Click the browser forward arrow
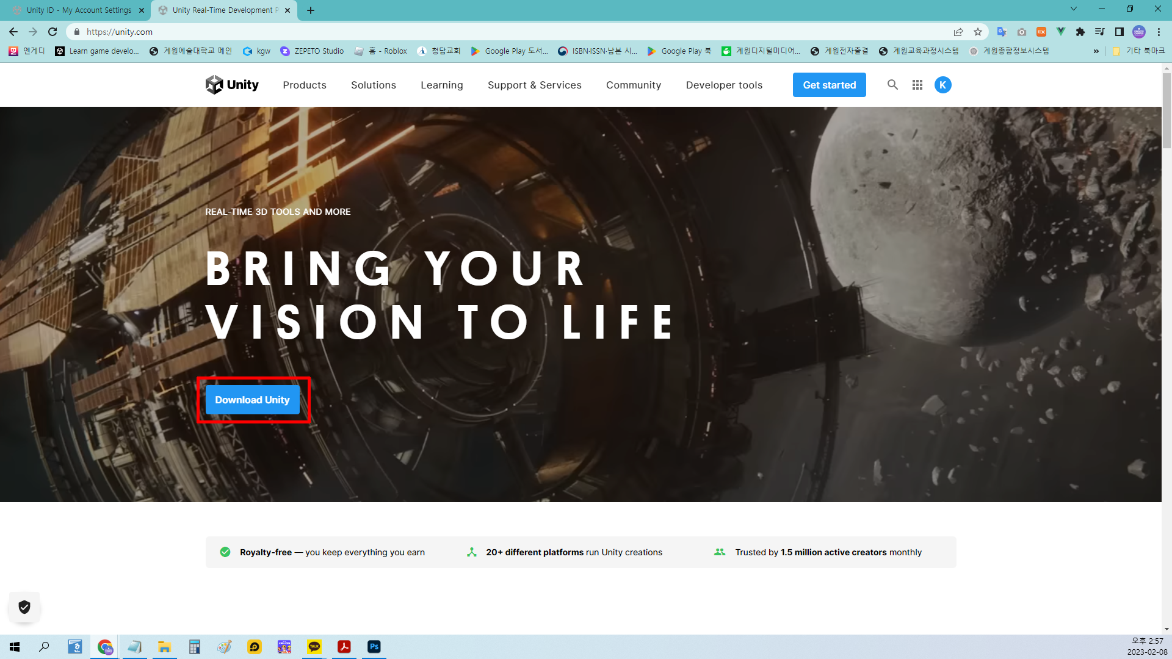1172x659 pixels. pyautogui.click(x=33, y=32)
